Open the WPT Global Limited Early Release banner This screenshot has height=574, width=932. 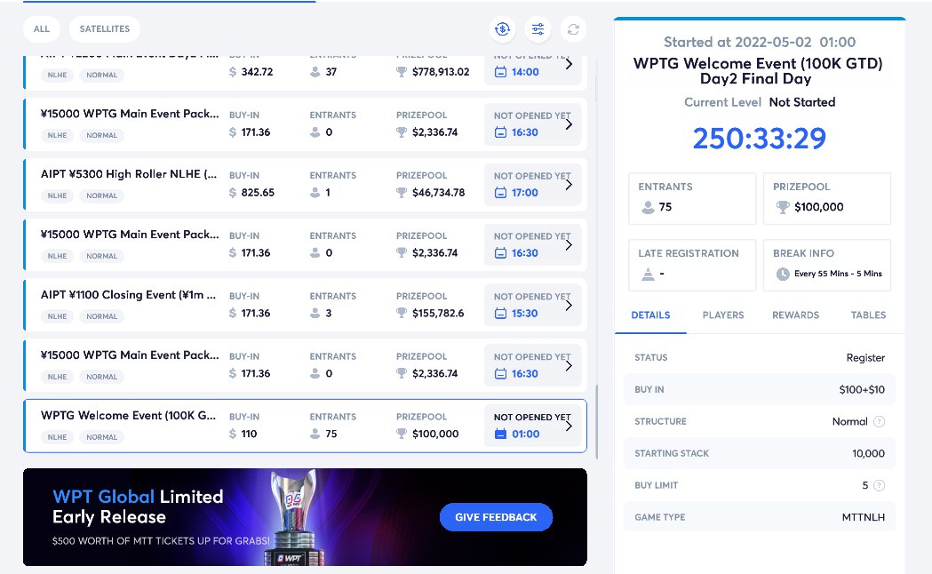pos(305,517)
